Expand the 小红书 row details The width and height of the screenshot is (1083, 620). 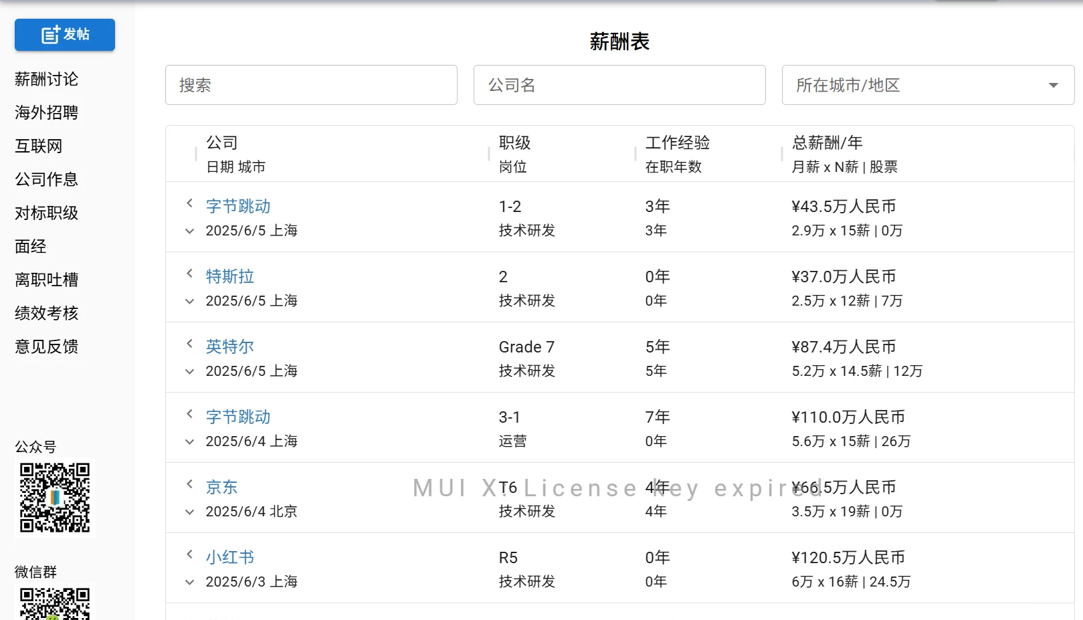[189, 582]
